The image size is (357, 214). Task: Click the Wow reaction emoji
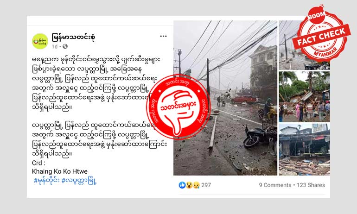click(189, 185)
